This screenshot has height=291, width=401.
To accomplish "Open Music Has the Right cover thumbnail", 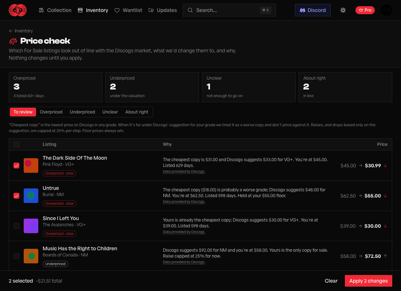I will 31,256.
